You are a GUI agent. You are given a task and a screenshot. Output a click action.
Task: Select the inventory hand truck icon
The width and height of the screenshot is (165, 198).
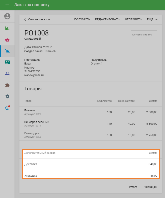tap(7, 51)
